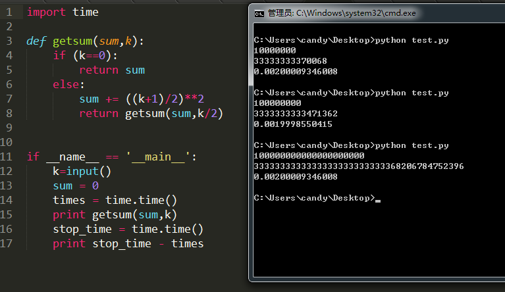Screen dimensions: 505x292
Task: Click the cmd window title text
Action: (342, 13)
